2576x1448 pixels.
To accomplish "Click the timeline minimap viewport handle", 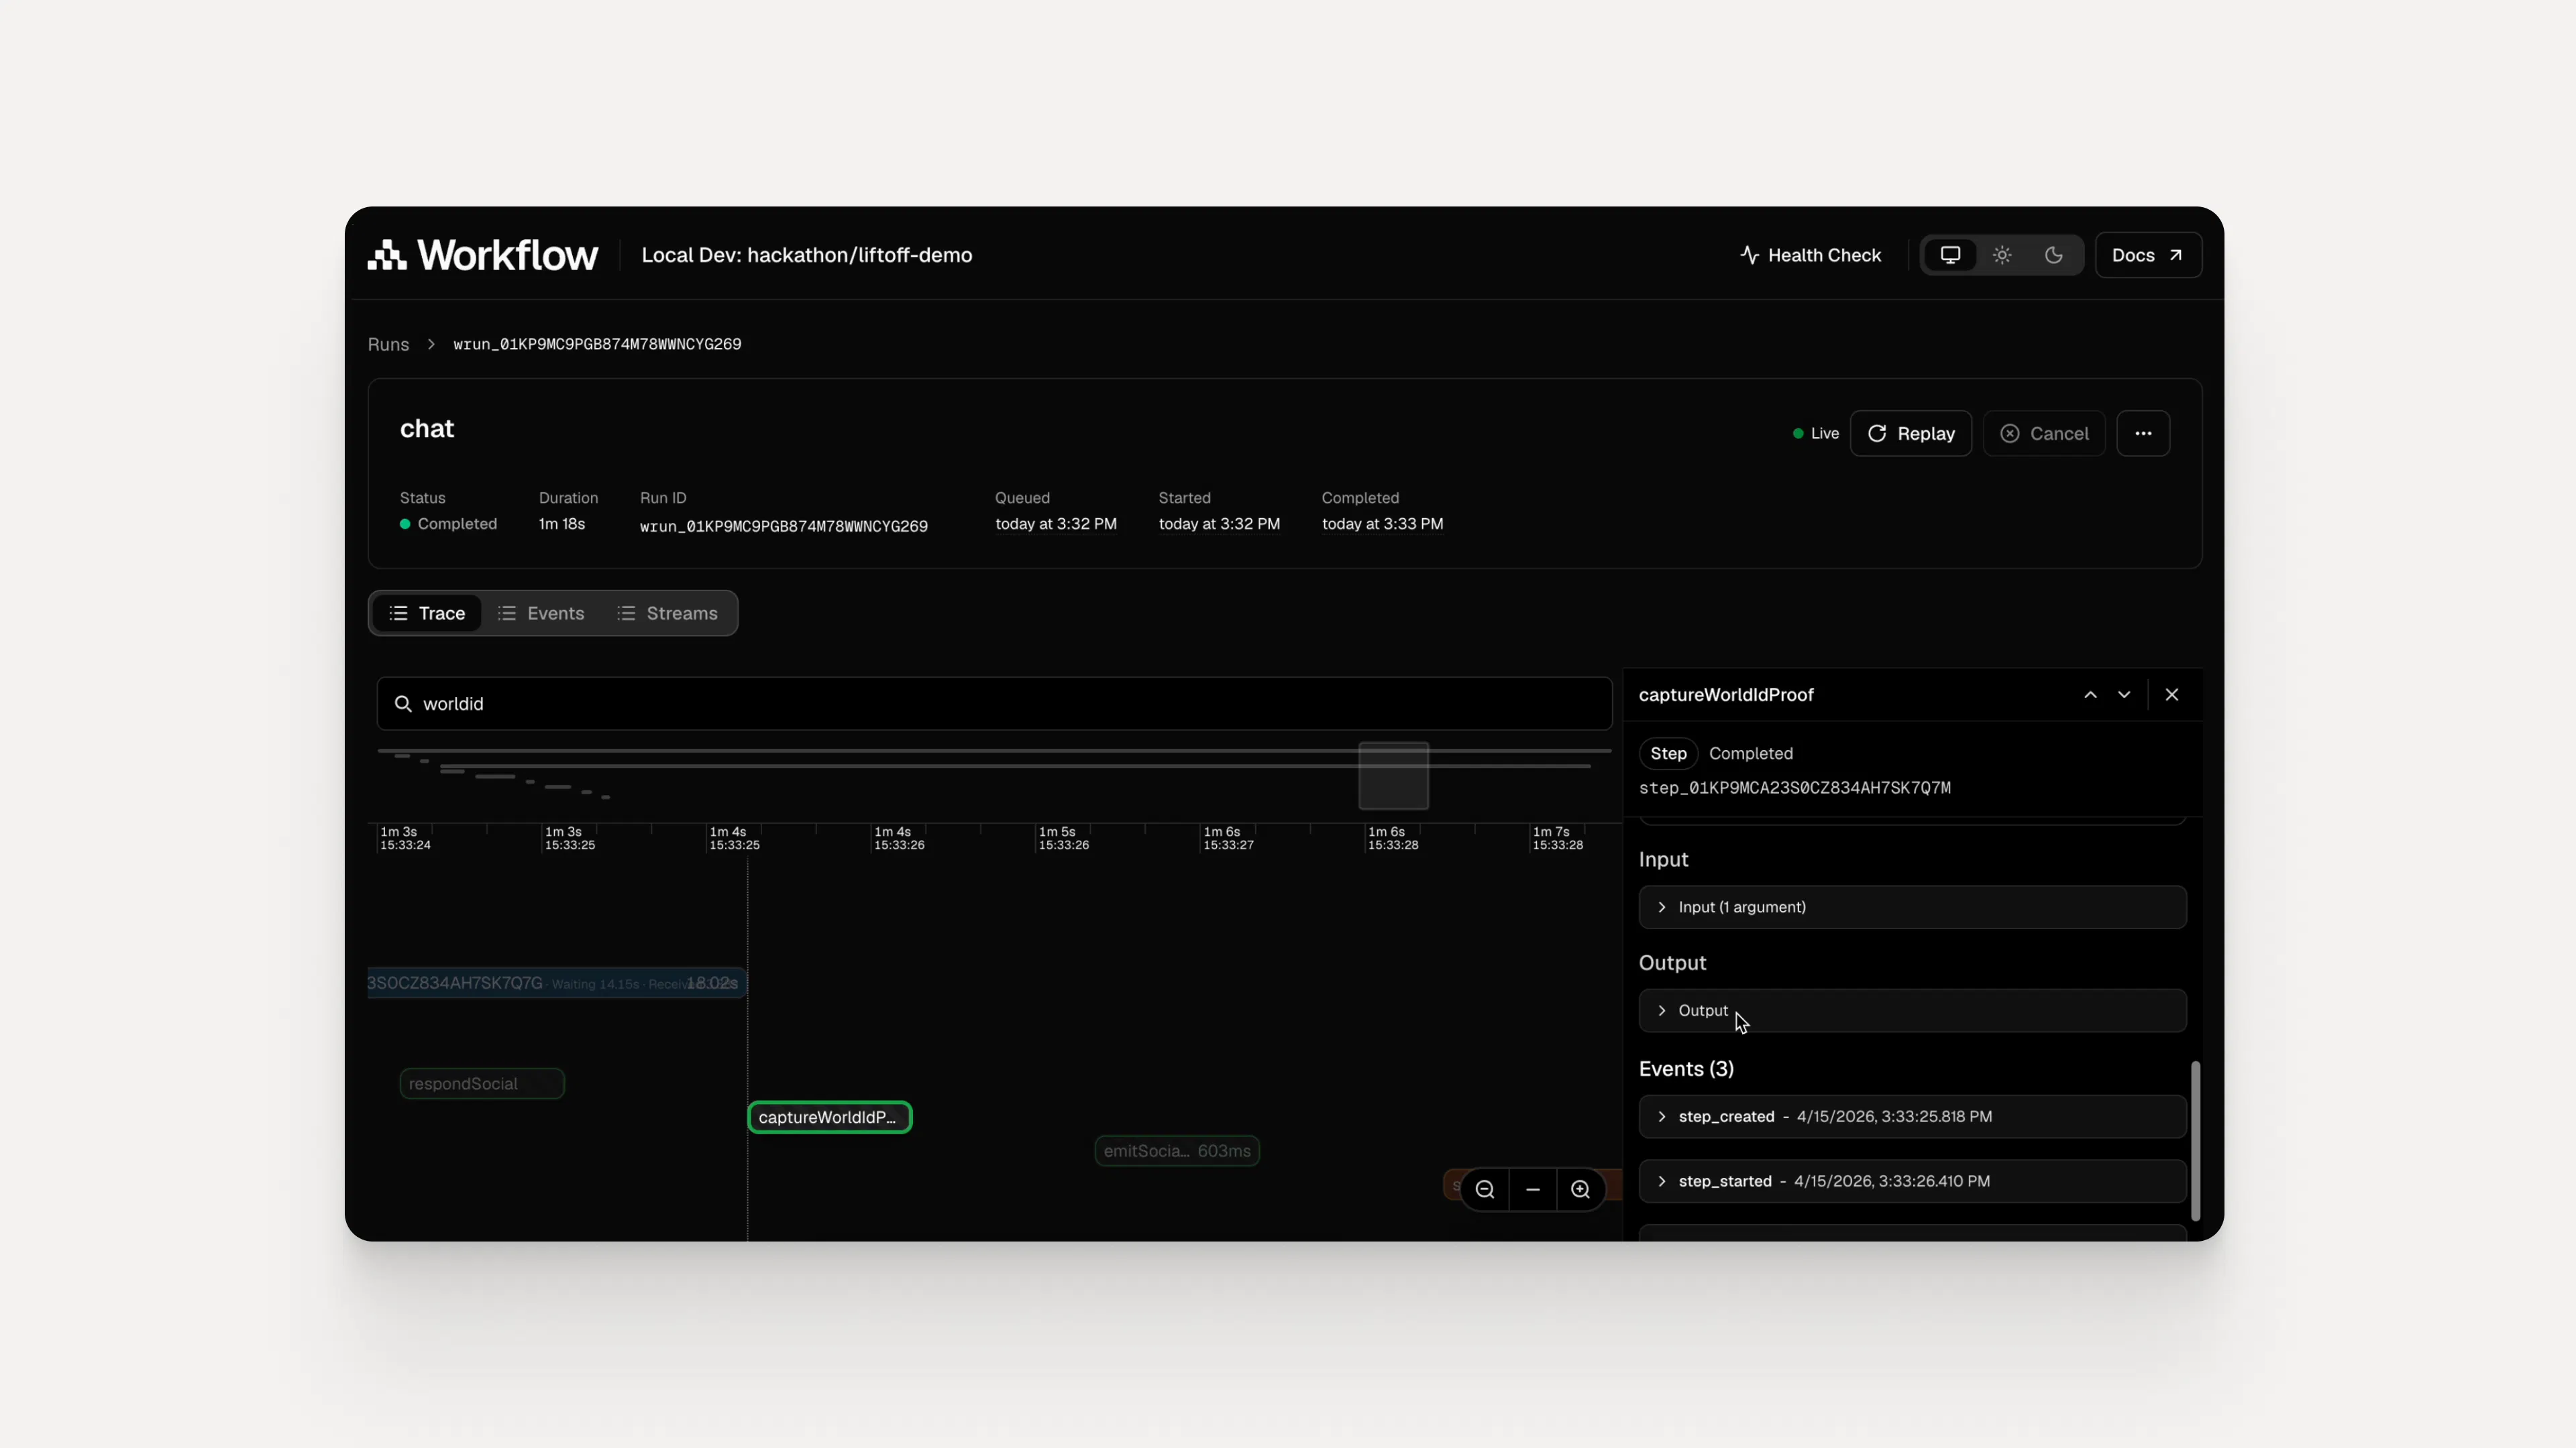I will [x=1393, y=776].
